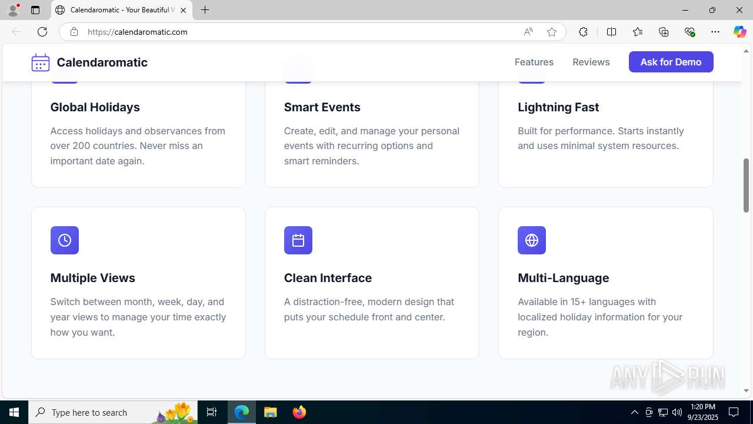The height and width of the screenshot is (424, 753).
Task: Open Browser essentials heart icon
Action: pyautogui.click(x=689, y=32)
